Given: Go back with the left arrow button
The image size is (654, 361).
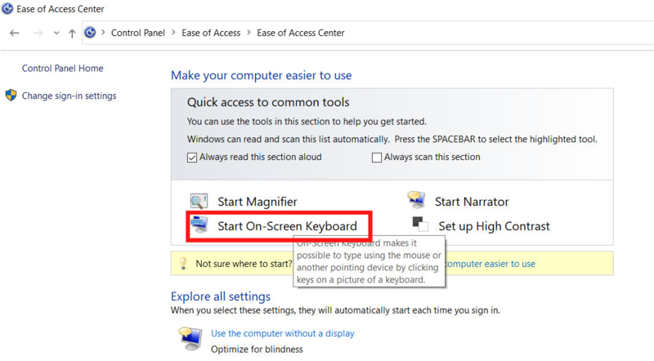Looking at the screenshot, I should (15, 33).
